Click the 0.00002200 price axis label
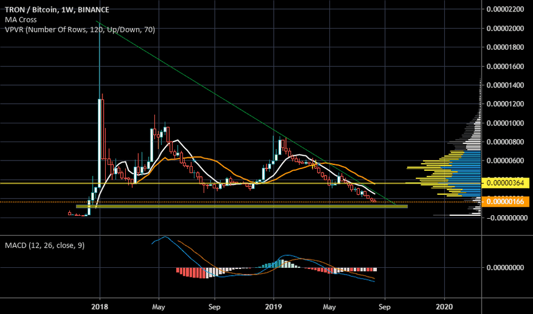533x314 pixels. [505, 9]
